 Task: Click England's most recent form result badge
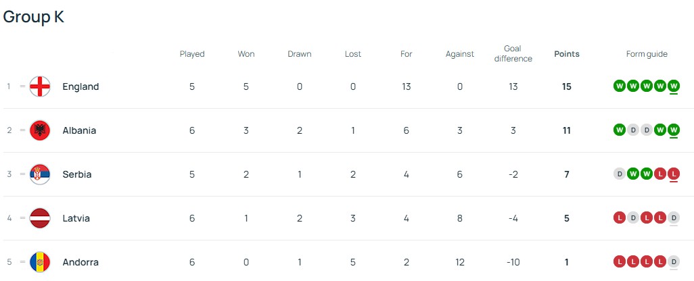pos(673,86)
